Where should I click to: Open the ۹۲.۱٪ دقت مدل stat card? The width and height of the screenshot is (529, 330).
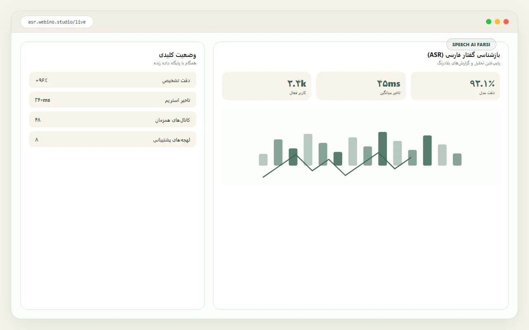[455, 86]
